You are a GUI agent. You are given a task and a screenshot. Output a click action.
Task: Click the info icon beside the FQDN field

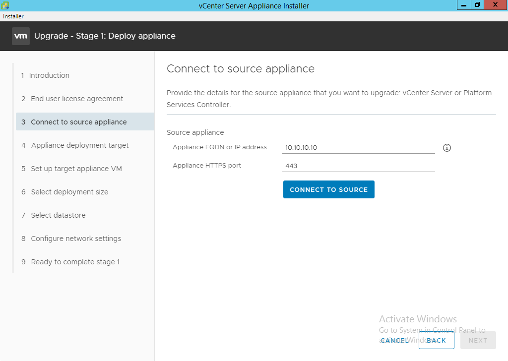(x=446, y=148)
